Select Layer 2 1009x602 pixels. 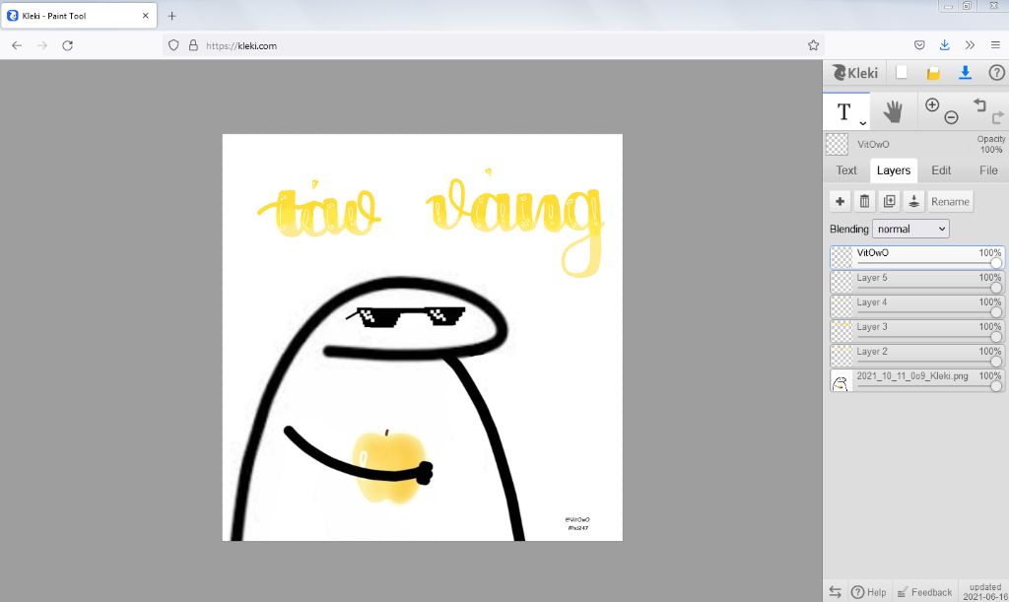point(917,356)
